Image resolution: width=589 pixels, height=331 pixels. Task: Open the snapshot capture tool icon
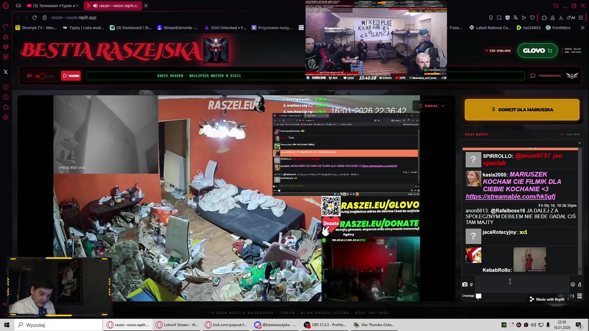coord(499,17)
